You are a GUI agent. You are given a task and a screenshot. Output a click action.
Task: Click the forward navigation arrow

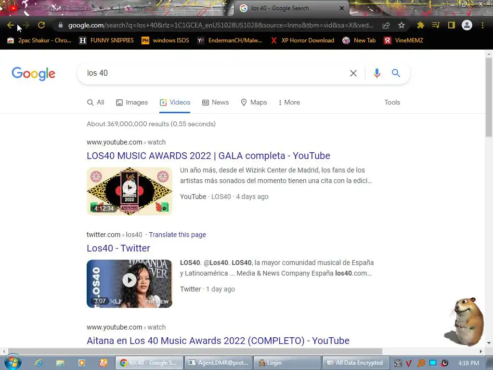pos(26,25)
